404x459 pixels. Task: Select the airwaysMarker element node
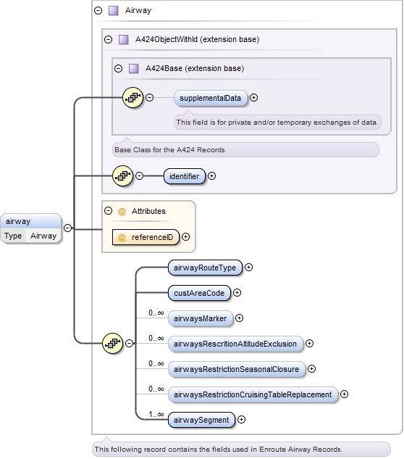(201, 318)
